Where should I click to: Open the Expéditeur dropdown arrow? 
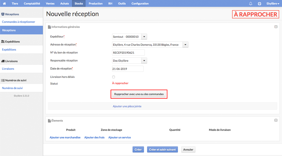click(144, 37)
